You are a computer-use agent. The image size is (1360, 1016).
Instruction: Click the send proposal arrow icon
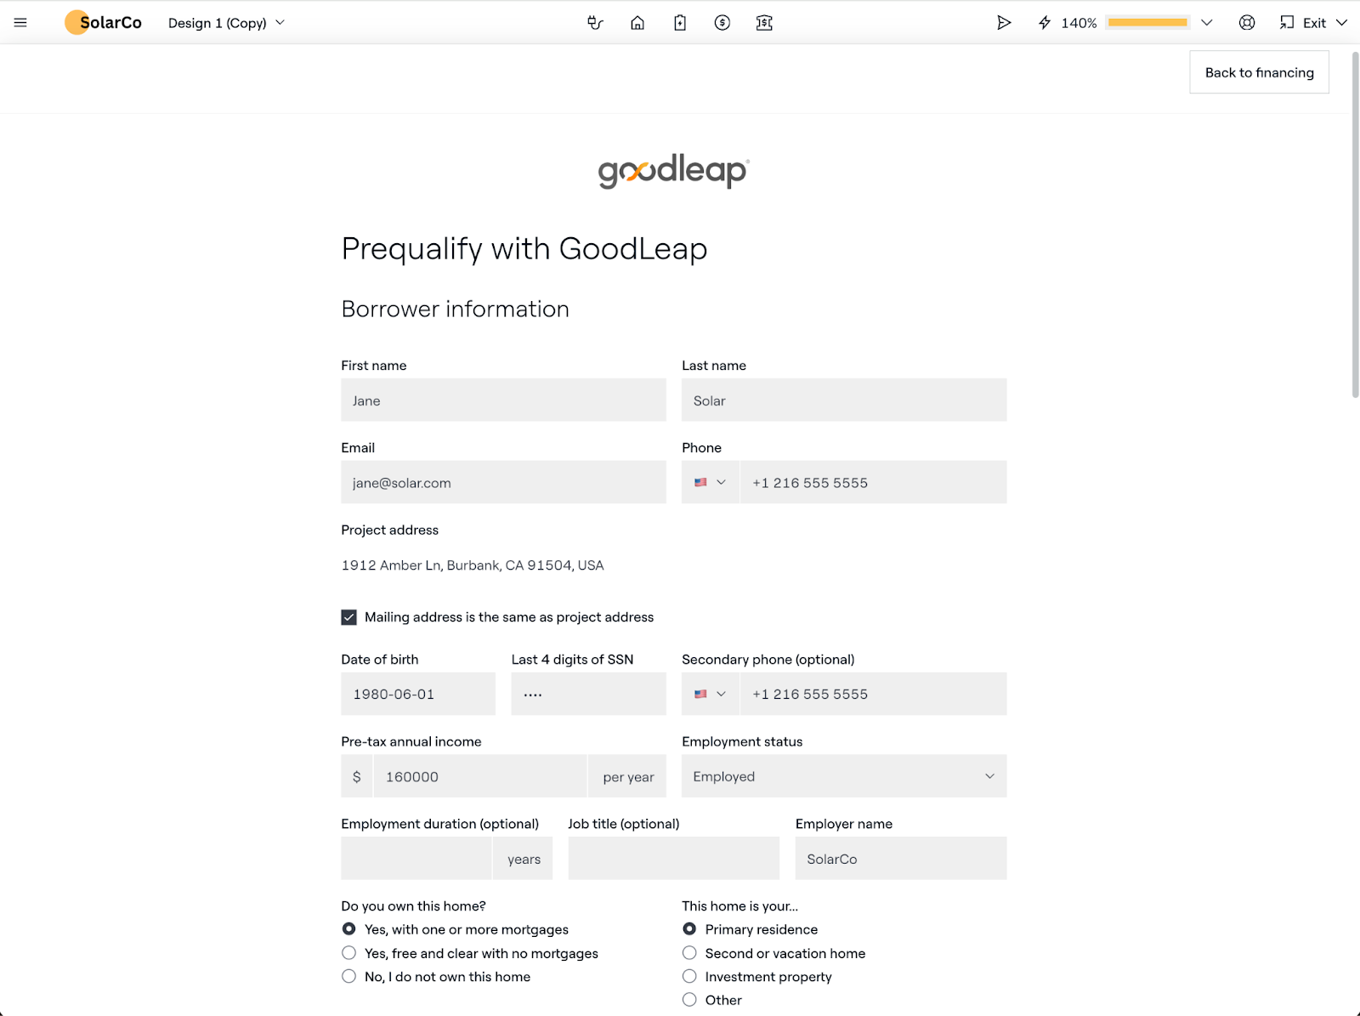(1004, 23)
